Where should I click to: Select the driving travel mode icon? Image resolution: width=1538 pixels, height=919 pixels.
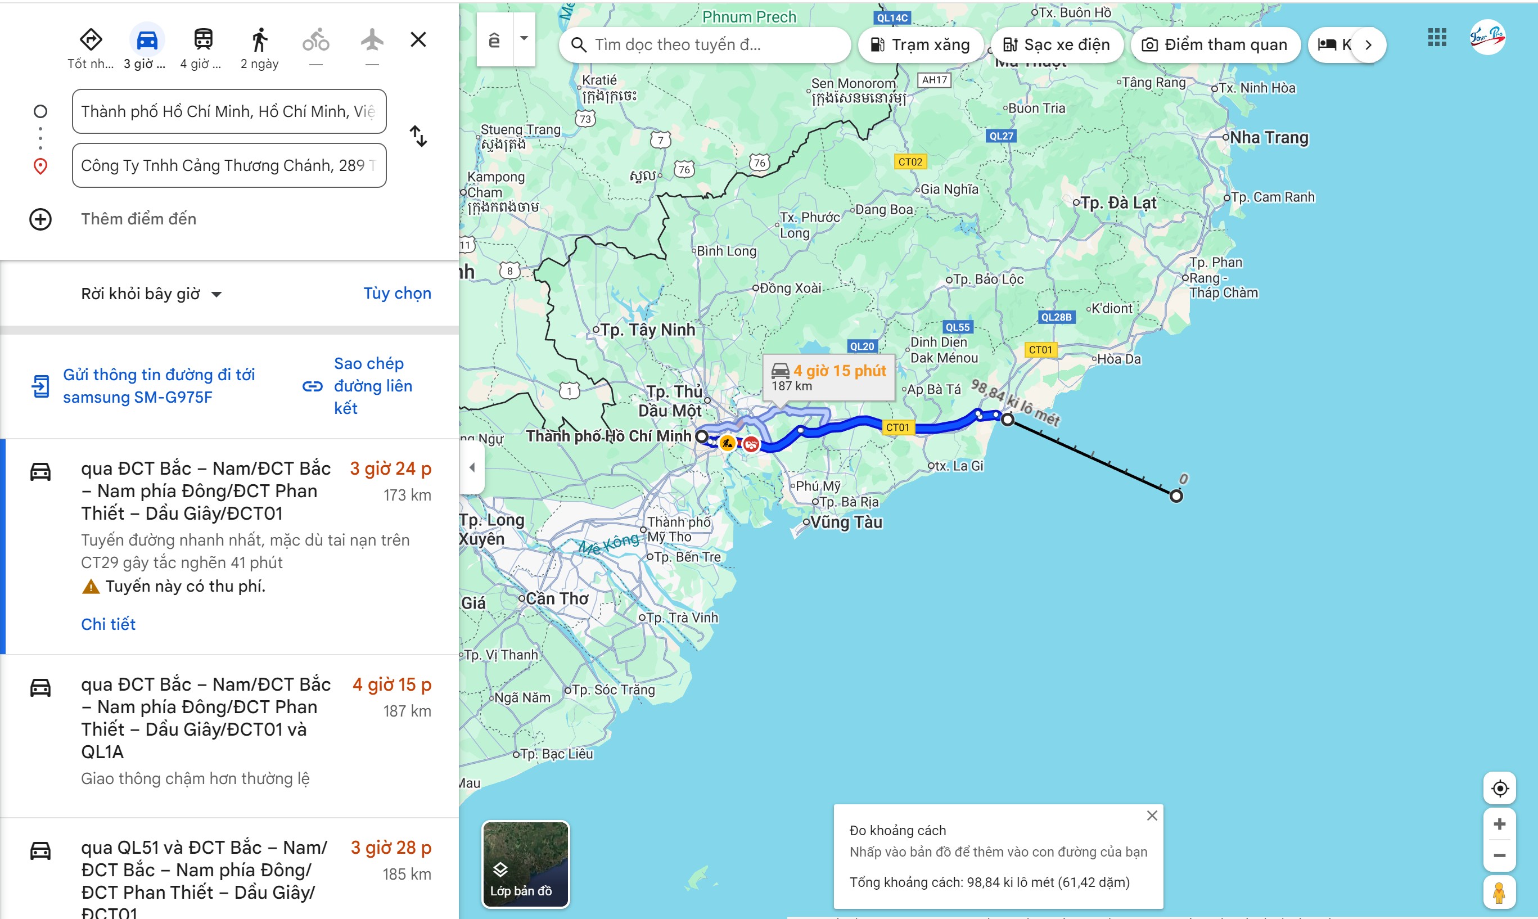(x=147, y=40)
